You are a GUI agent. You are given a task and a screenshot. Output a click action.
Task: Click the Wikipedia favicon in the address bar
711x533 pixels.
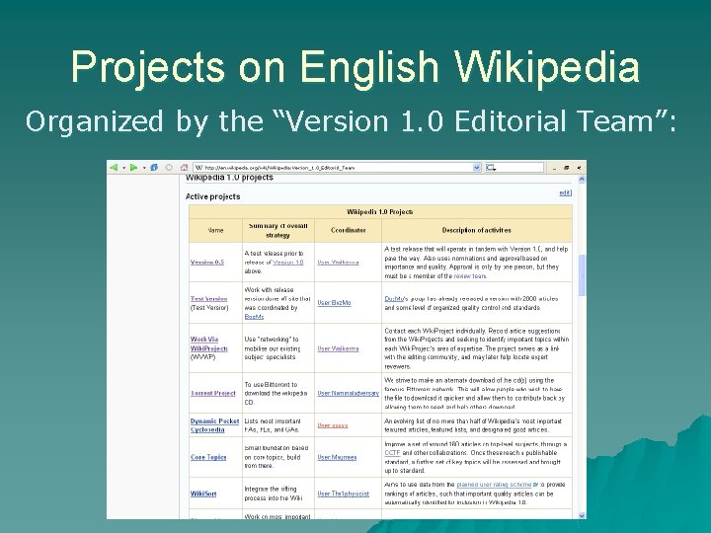coord(199,168)
